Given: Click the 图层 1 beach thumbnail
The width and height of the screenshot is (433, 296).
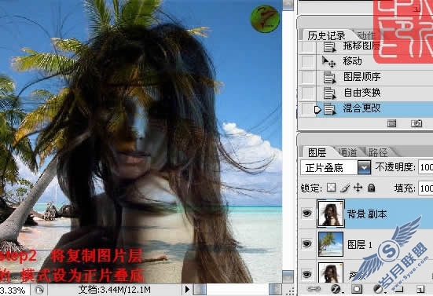Looking at the screenshot, I should point(331,244).
